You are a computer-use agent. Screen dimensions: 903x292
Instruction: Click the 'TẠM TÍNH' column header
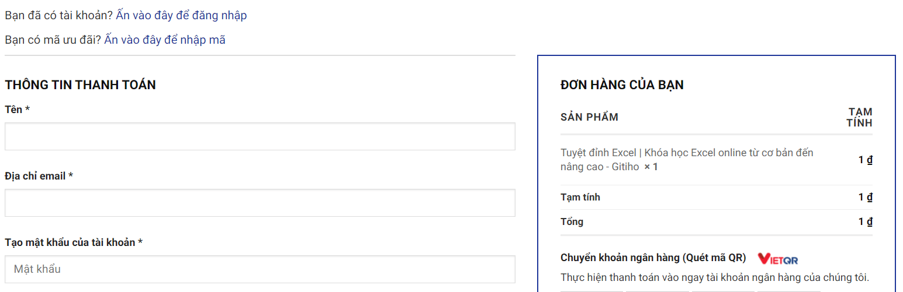(859, 117)
